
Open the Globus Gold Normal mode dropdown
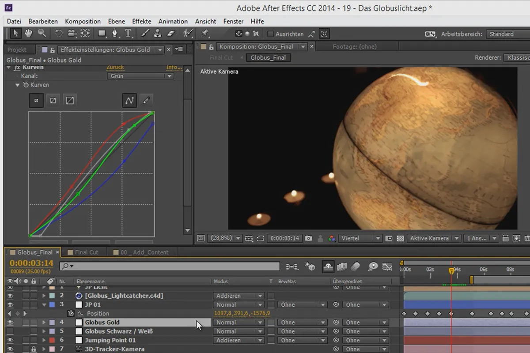[239, 323]
